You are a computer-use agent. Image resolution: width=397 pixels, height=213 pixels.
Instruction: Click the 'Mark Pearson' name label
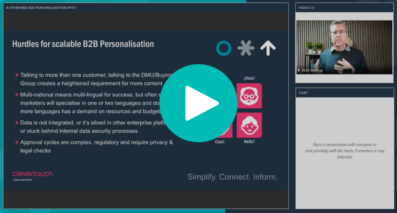point(312,70)
